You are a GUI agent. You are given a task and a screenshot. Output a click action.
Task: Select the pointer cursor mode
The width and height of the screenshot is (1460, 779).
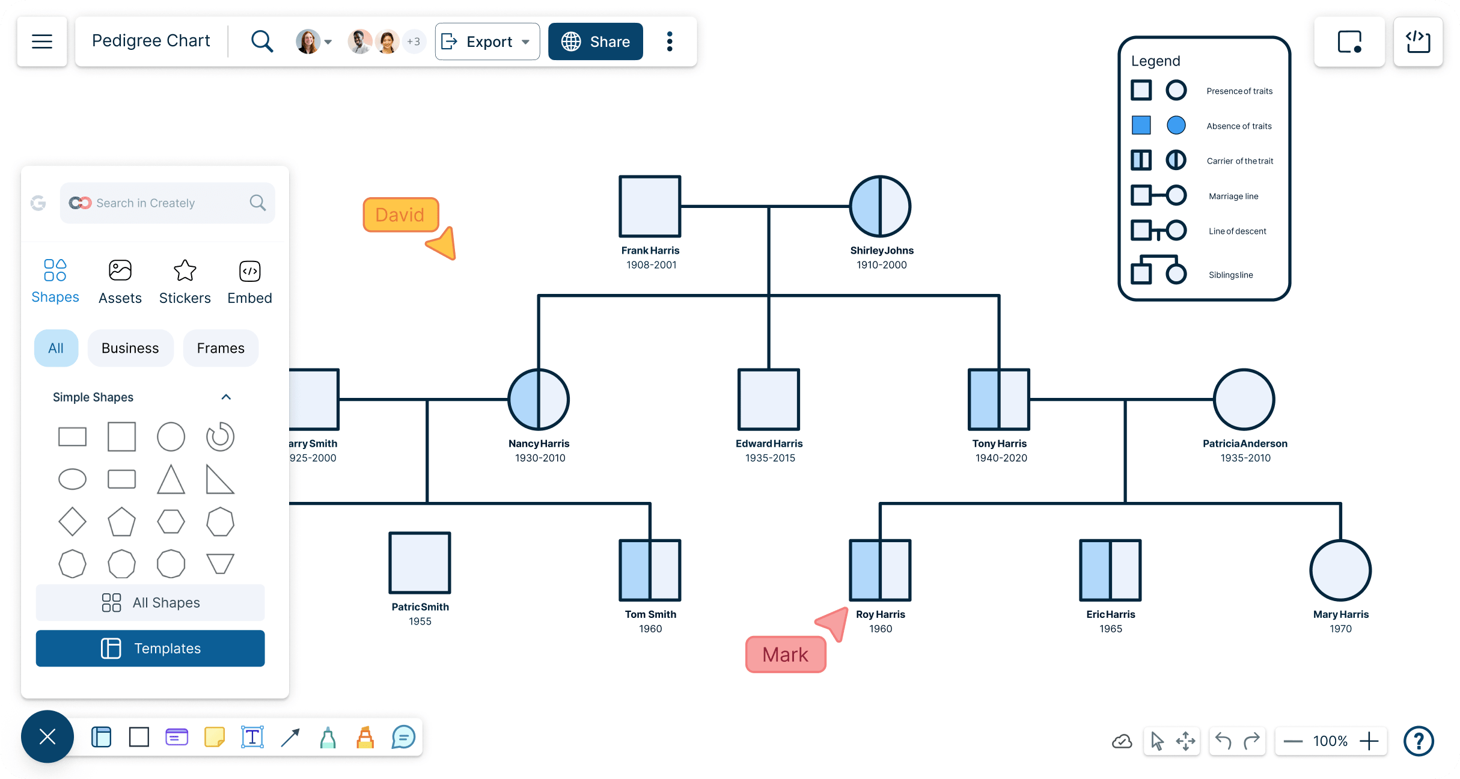1157,741
